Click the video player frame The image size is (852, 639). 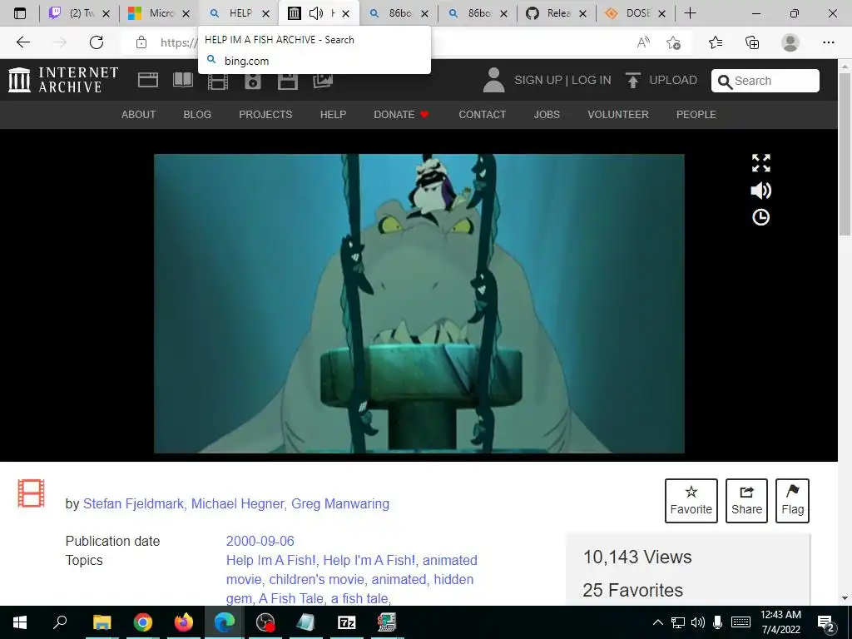pos(419,303)
